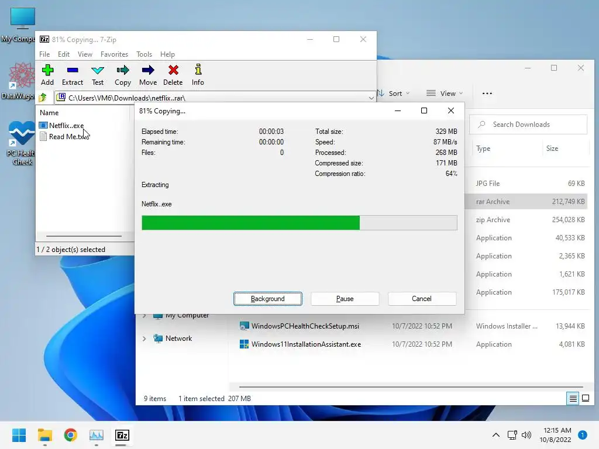599x449 pixels.
Task: Select the Application row sized 175,017 KB
Action: tap(526, 292)
